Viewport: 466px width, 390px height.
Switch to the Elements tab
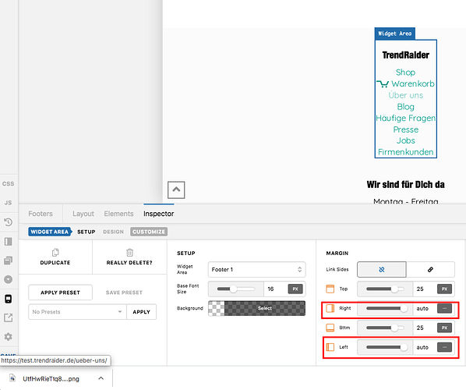pos(118,214)
